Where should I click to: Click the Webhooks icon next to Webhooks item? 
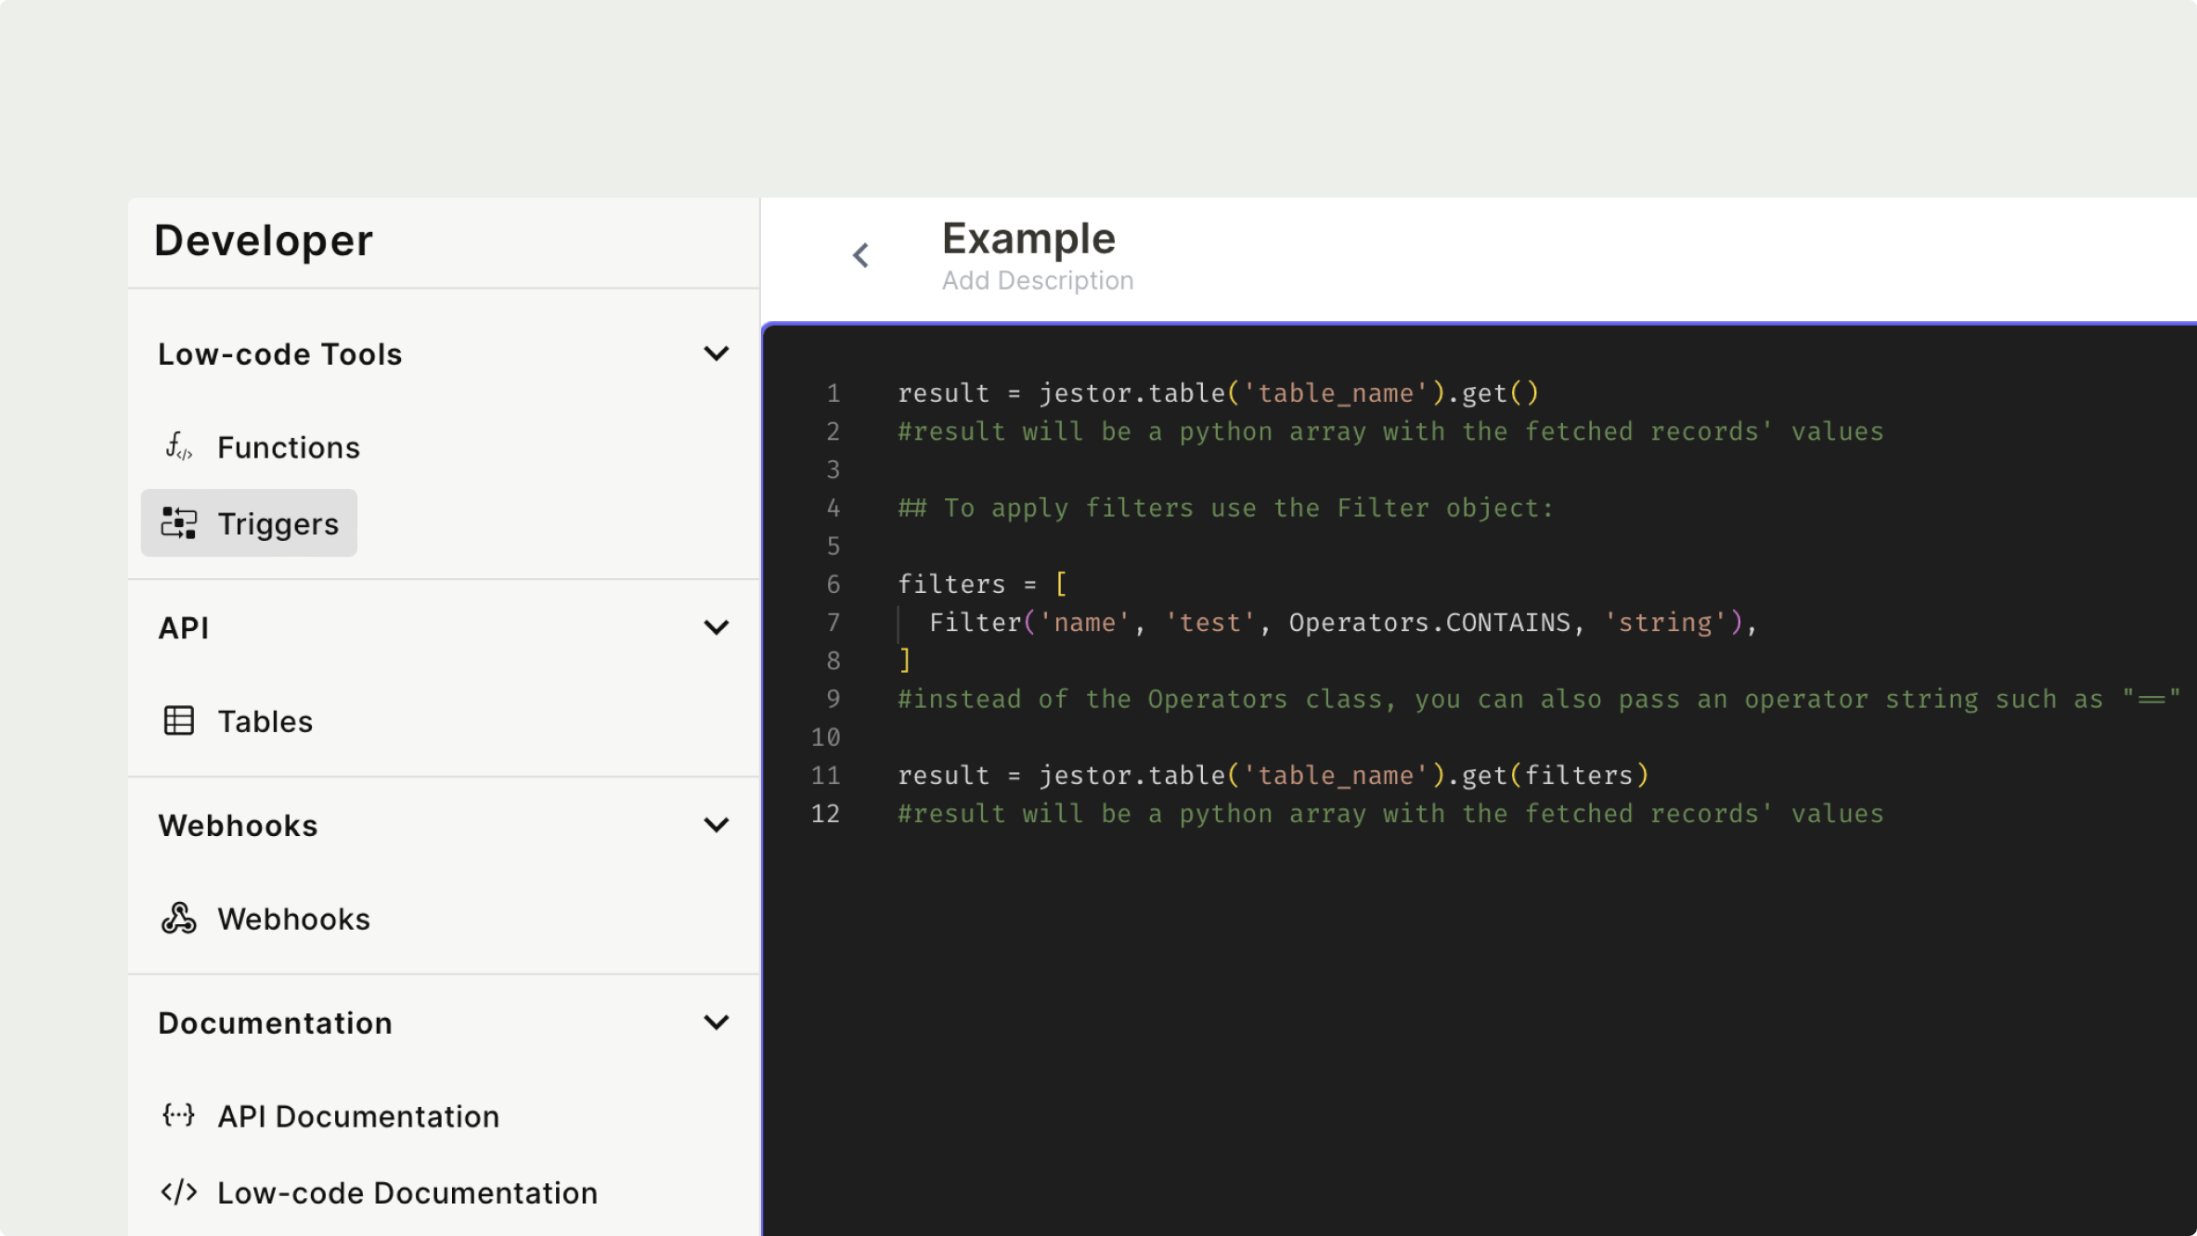point(178,919)
